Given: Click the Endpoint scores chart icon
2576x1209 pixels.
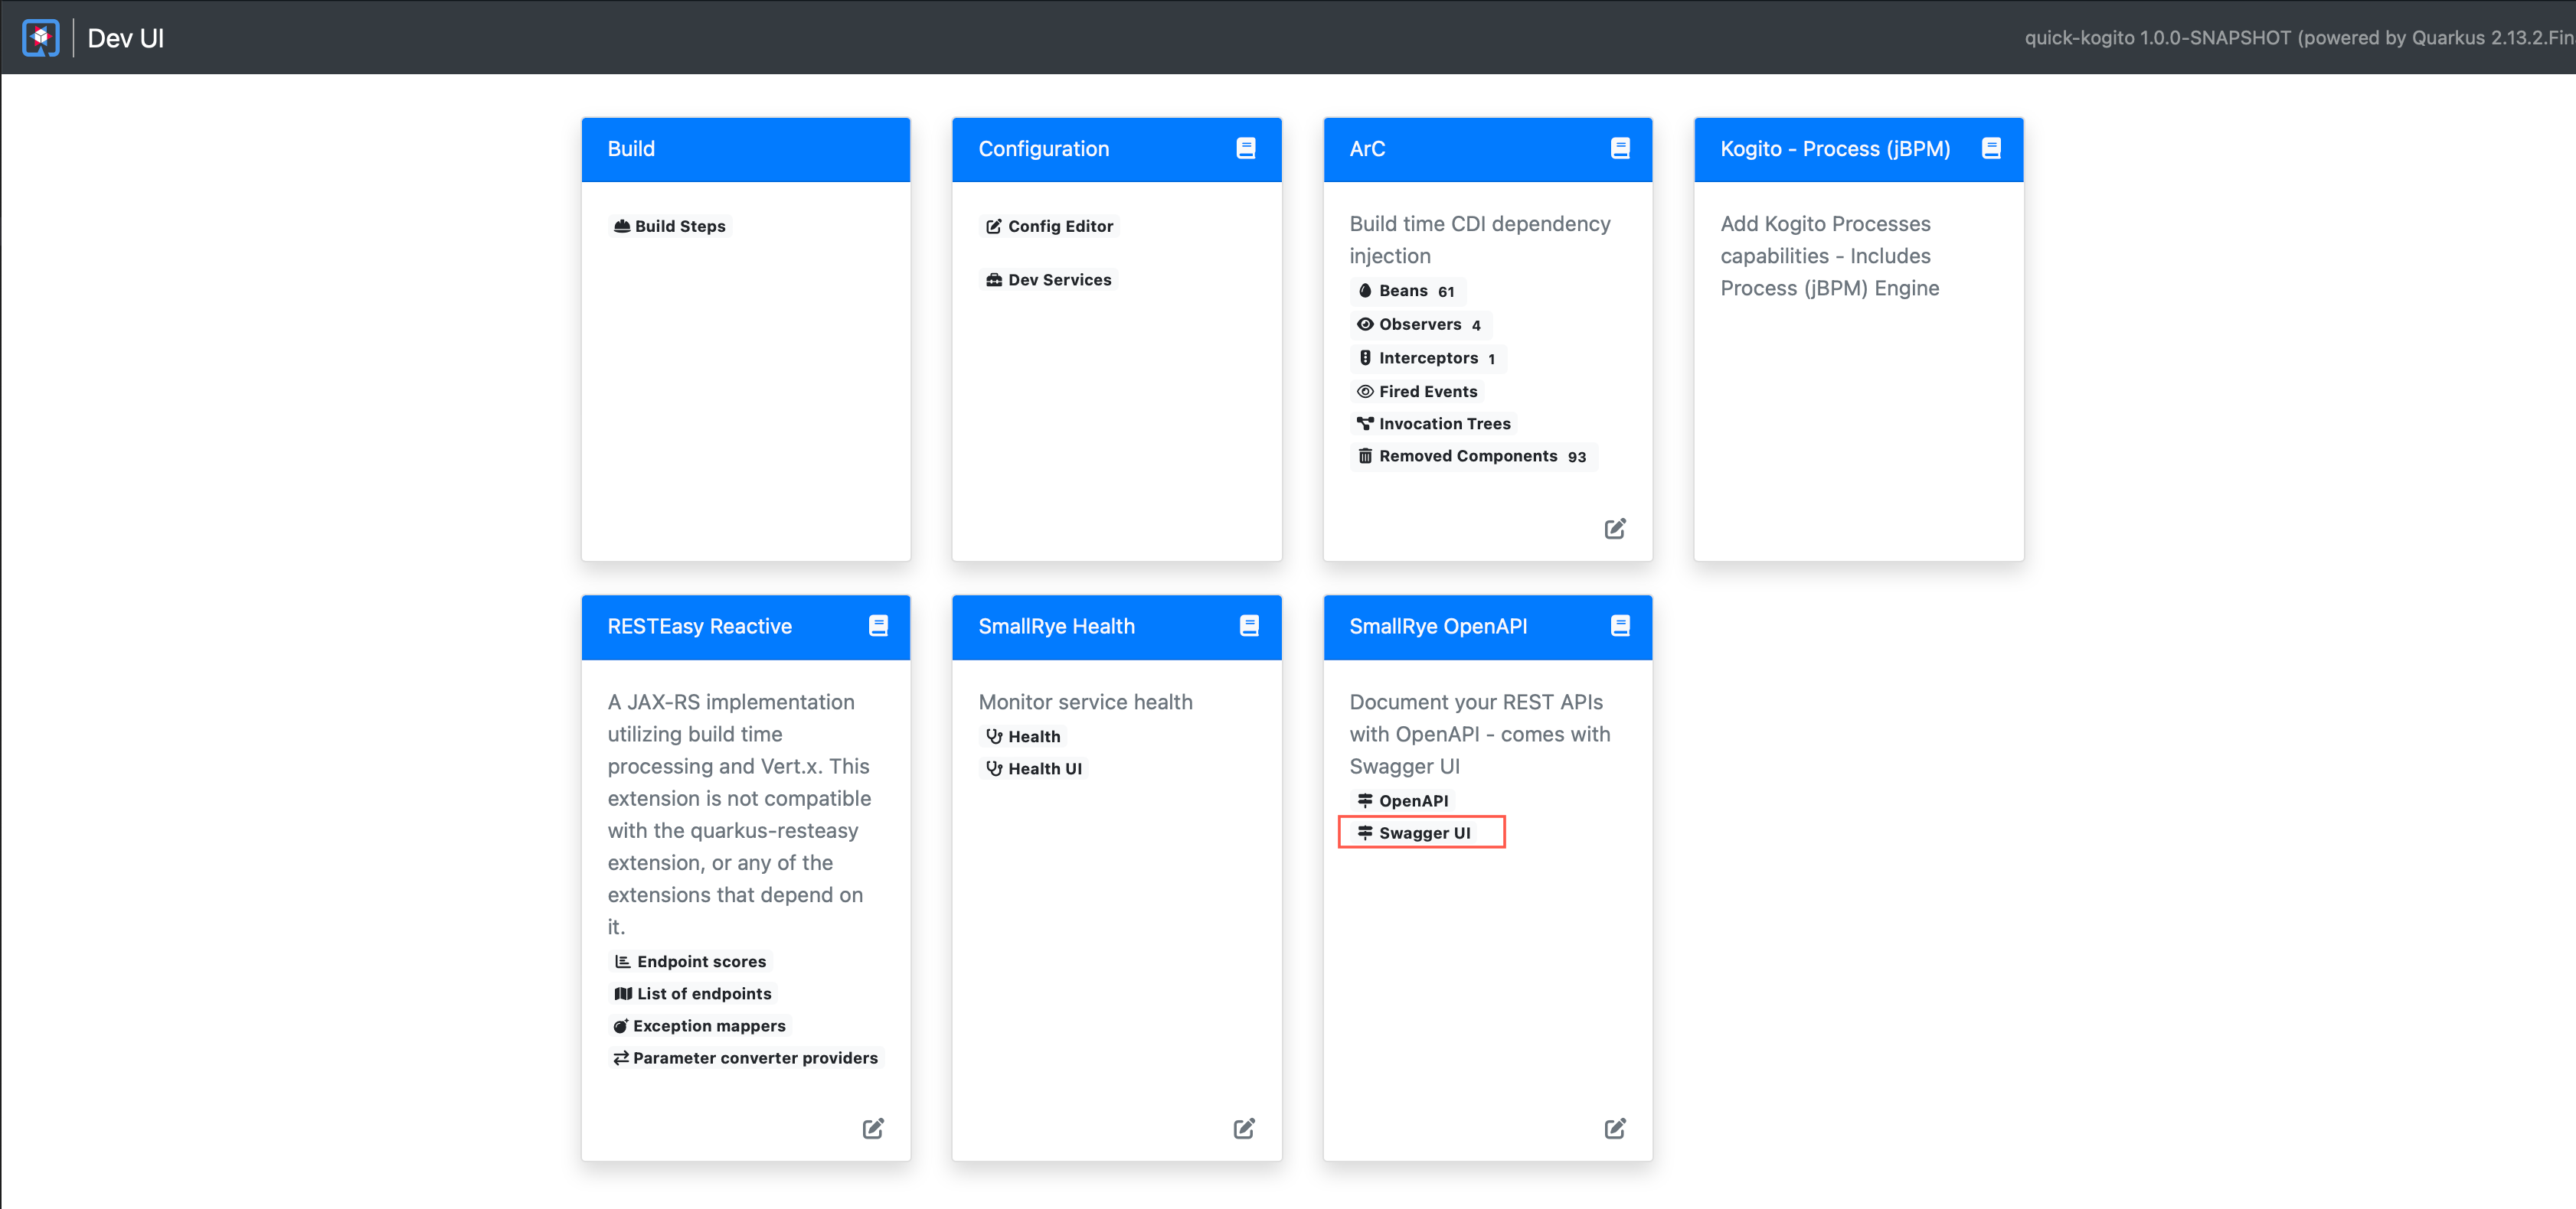Looking at the screenshot, I should point(622,961).
